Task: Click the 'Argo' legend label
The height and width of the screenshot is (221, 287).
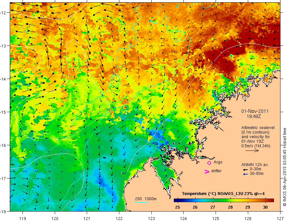Action: coord(218,162)
